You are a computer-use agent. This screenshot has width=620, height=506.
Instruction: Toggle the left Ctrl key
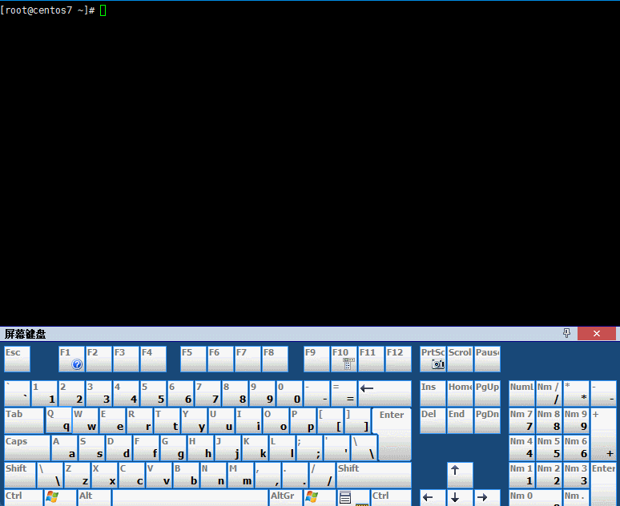tap(23, 498)
